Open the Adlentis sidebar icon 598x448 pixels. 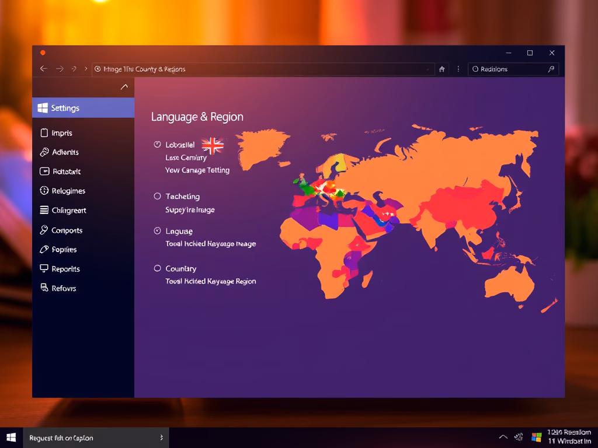tap(44, 152)
